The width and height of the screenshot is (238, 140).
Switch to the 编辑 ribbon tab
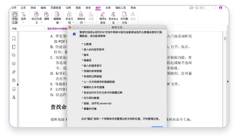click(43, 8)
